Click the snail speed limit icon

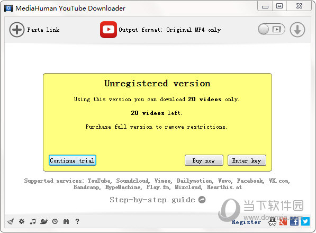[44, 221]
